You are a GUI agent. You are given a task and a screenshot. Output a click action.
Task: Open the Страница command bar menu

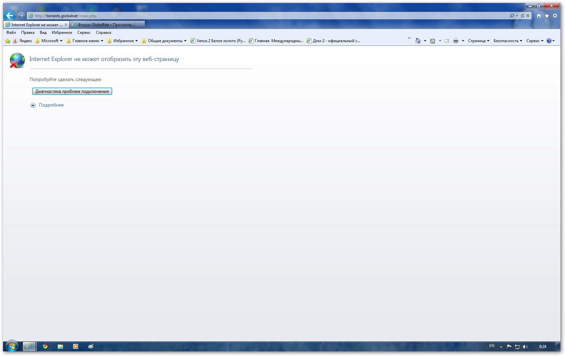coord(479,41)
